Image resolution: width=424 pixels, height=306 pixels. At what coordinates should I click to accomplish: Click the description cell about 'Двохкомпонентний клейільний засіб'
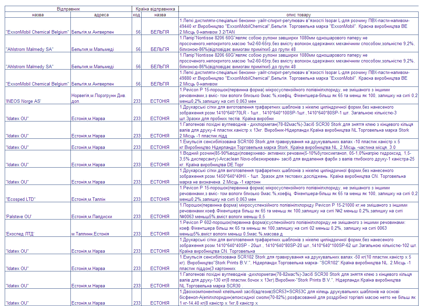pyautogui.click(x=298, y=297)
